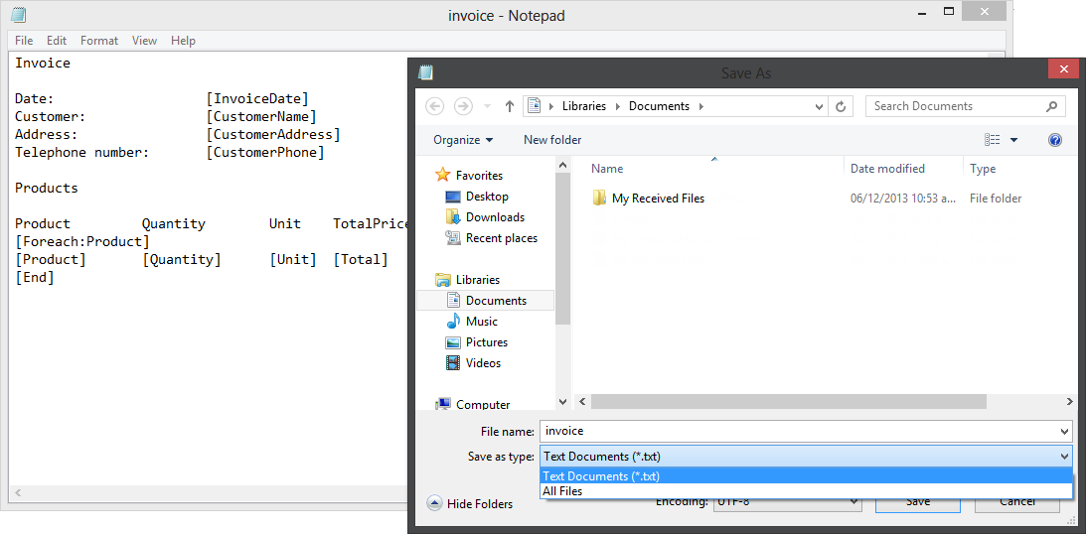Click file list scroll right arrow
1086x534 pixels.
(1070, 401)
